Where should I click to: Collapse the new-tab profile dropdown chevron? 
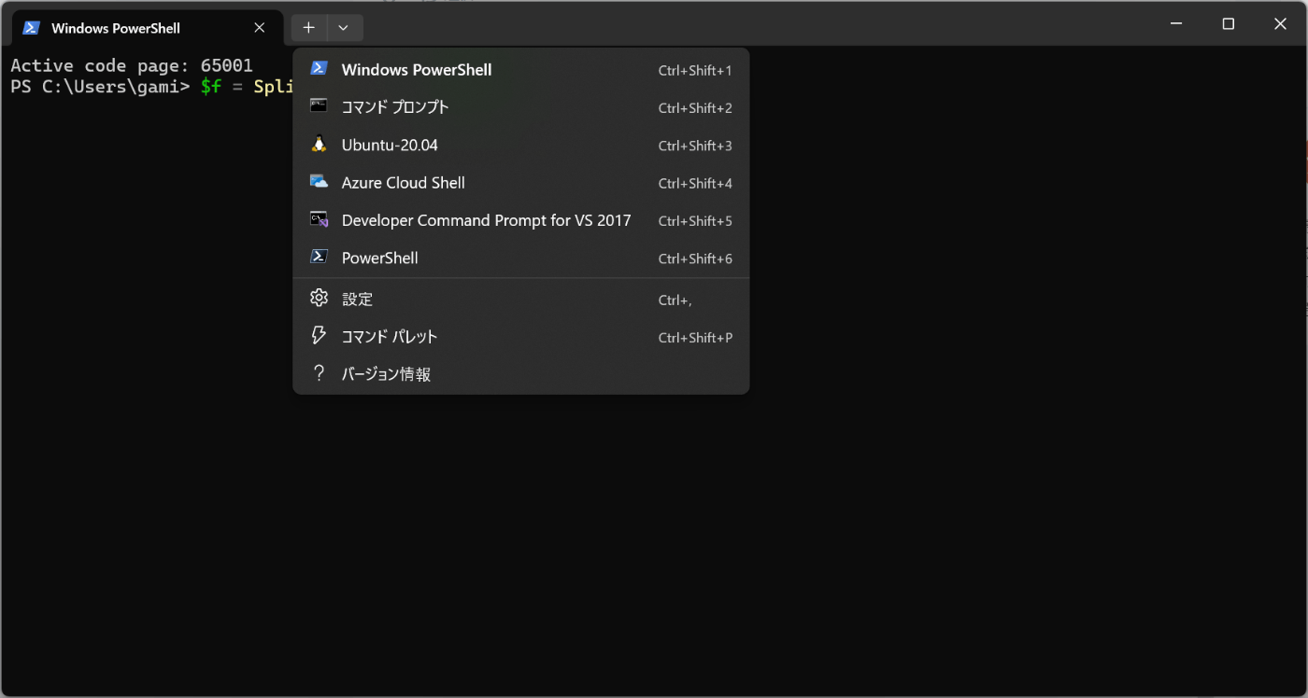tap(344, 27)
